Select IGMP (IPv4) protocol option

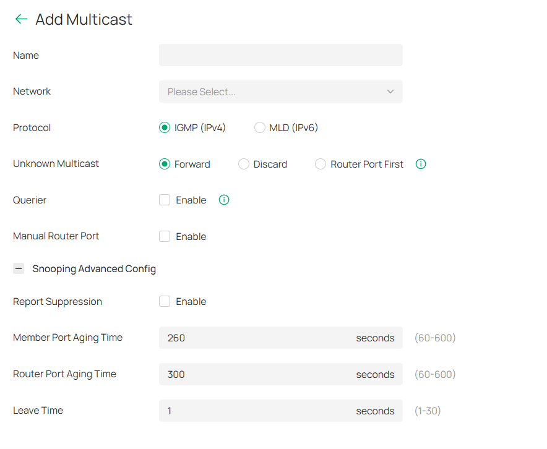(x=165, y=127)
